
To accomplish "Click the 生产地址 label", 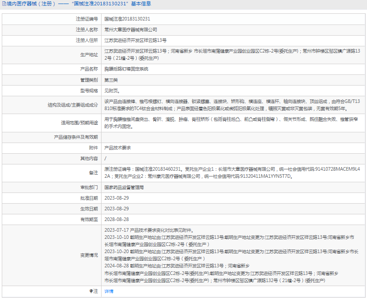I will pos(89,54).
